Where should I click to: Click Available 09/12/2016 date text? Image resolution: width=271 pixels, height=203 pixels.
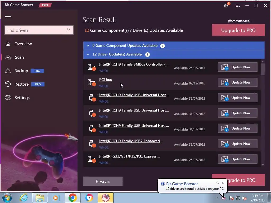click(189, 83)
